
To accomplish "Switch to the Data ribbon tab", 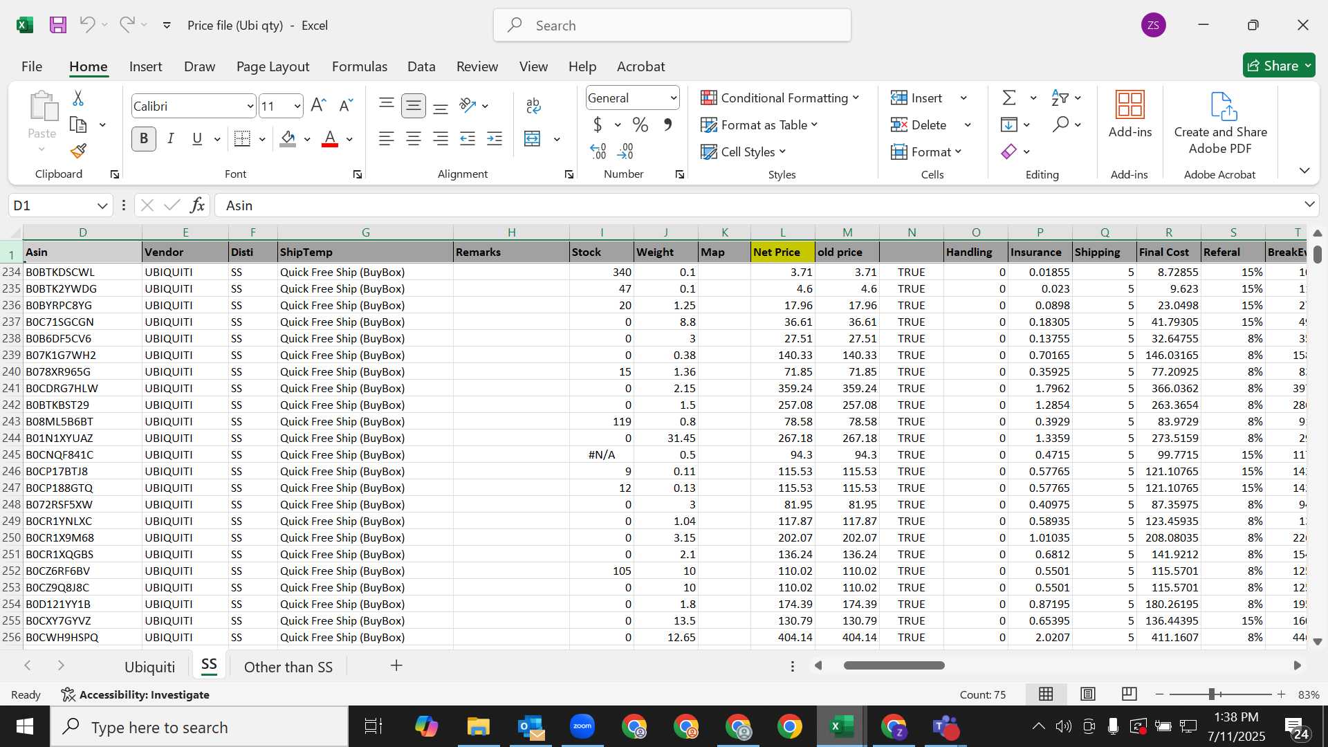I will pyautogui.click(x=421, y=66).
